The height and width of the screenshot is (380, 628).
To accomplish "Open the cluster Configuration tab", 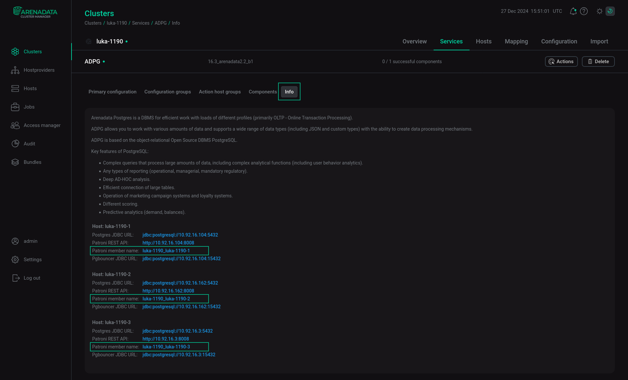I will [559, 41].
